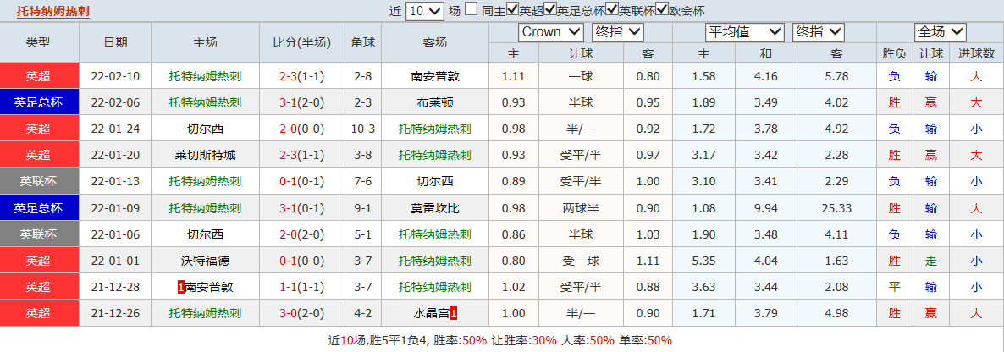Disable the 英联杯 filter checkbox
1004x352 pixels.
coord(612,10)
